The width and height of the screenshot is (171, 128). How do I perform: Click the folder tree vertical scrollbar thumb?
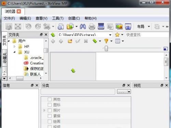tap(46, 51)
